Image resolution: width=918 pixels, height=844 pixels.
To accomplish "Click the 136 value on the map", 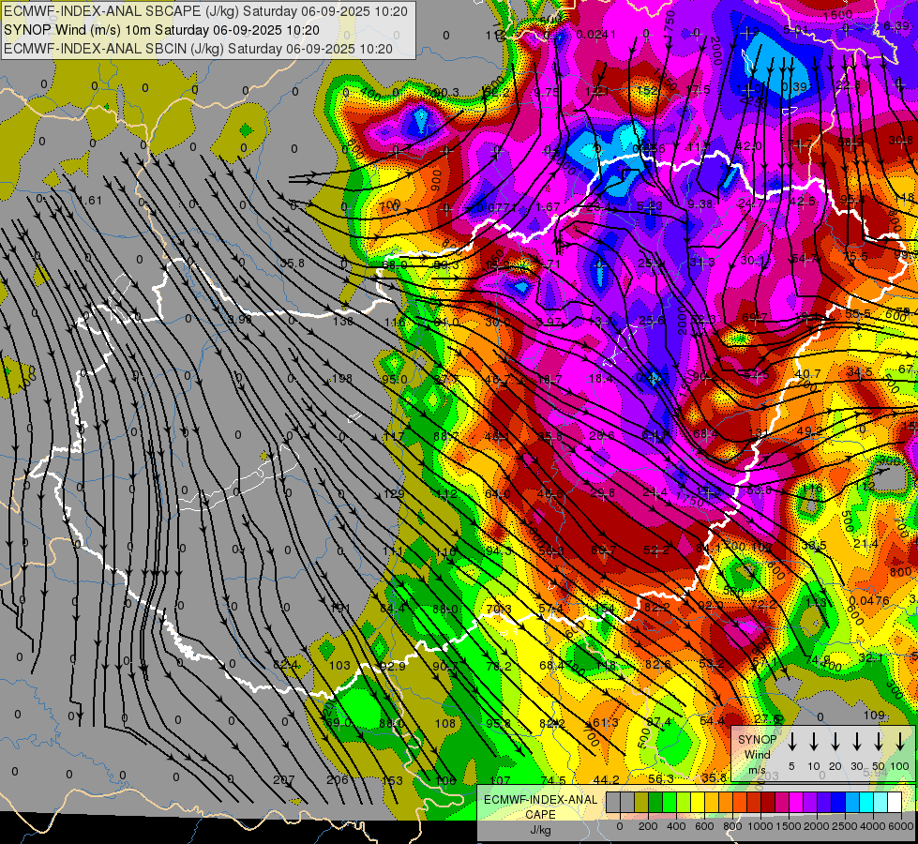I will click(x=343, y=321).
